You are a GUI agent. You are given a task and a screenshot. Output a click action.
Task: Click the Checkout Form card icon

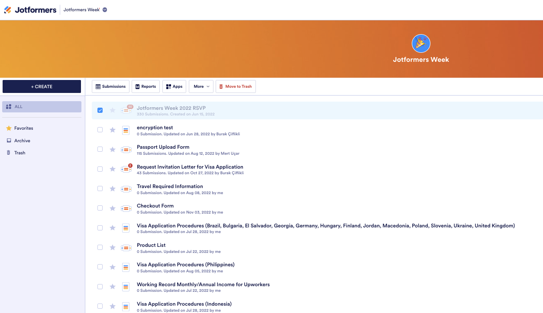126,208
